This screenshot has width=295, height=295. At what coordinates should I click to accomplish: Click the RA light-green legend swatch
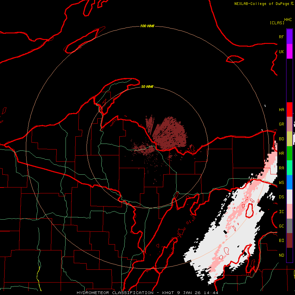[289, 168]
